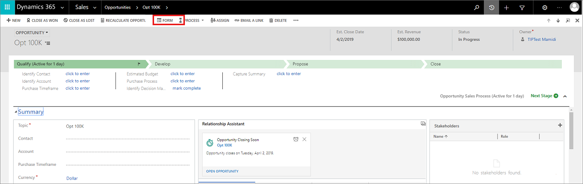The width and height of the screenshot is (583, 184).
Task: Close the record with X icon
Action: (577, 21)
